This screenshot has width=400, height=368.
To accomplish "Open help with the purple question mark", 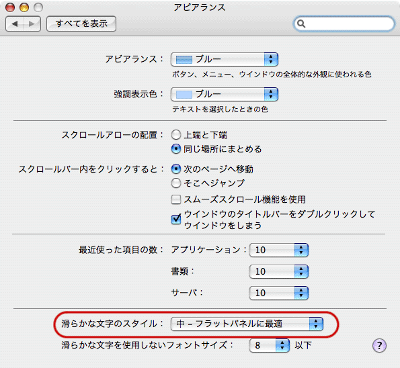I will click(379, 346).
